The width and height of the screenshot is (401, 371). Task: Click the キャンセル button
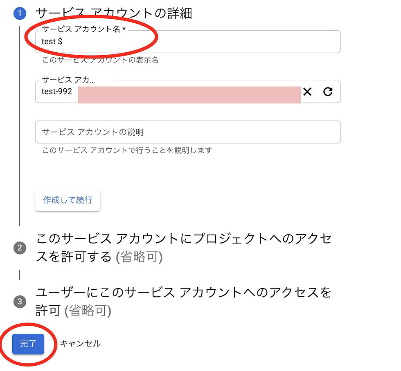tap(80, 344)
